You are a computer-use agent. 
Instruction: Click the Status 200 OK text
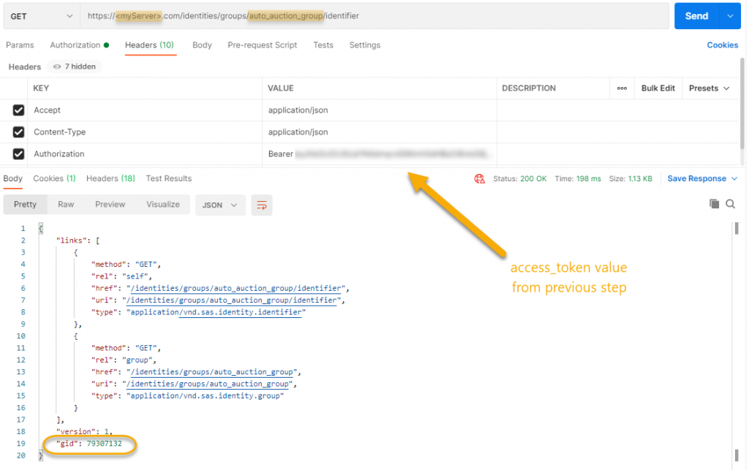520,179
